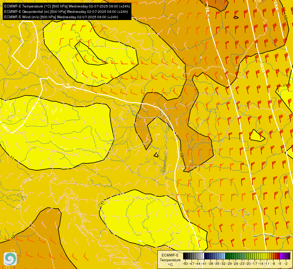Image resolution: width=293 pixels, height=269 pixels.
Task: Click the -26 legend scale value
Action: tap(236, 264)
